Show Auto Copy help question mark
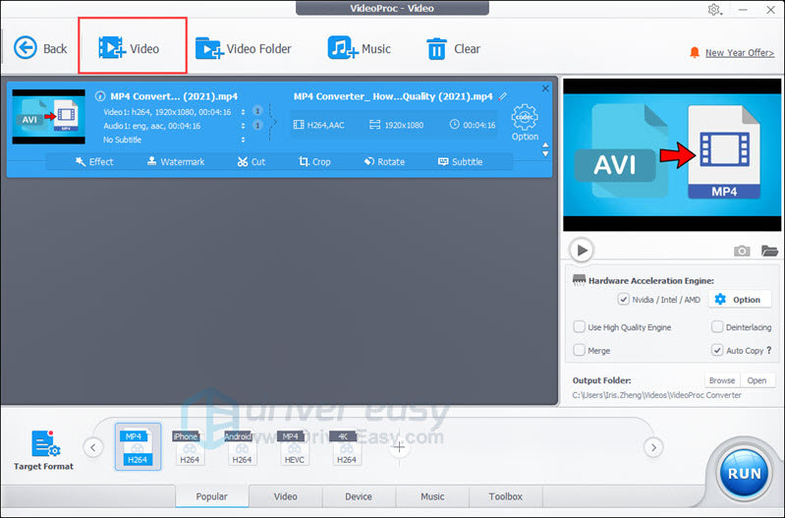Viewport: 785px width, 518px height. (769, 350)
